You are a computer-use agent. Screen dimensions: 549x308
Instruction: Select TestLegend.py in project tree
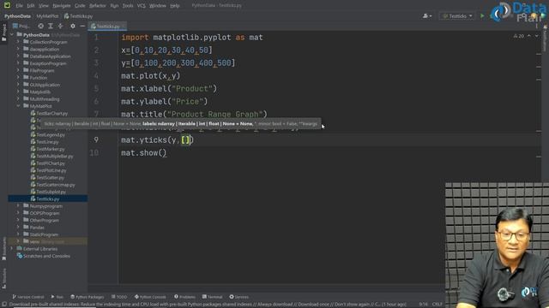[x=48, y=135]
